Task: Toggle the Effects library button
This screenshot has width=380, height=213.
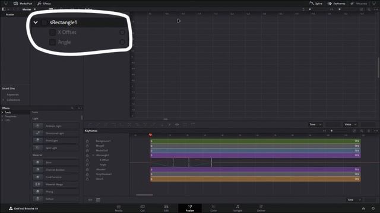Action: click(44, 4)
